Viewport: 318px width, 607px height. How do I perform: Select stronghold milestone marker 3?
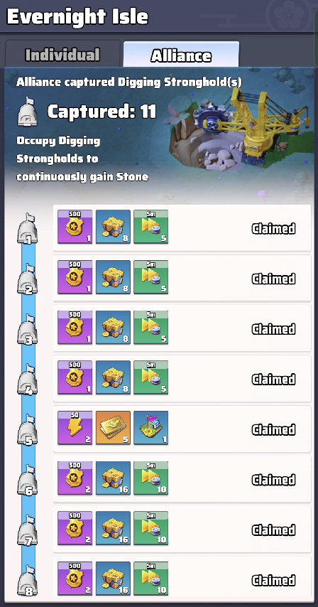(28, 329)
